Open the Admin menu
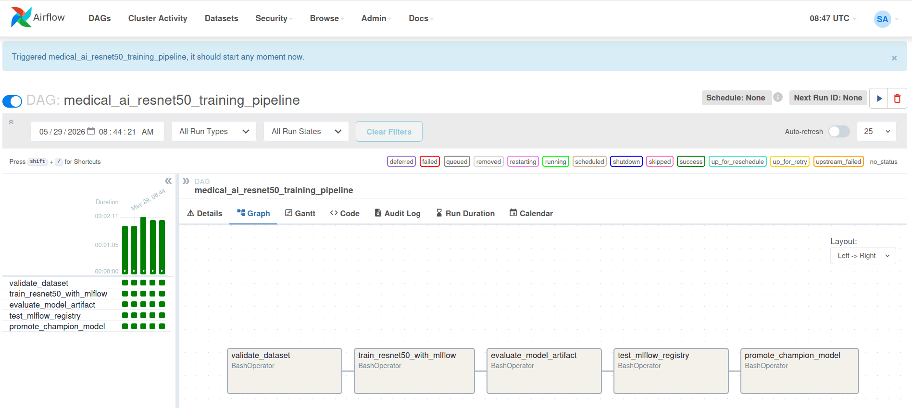Screen dimensions: 912x408 [x=375, y=18]
